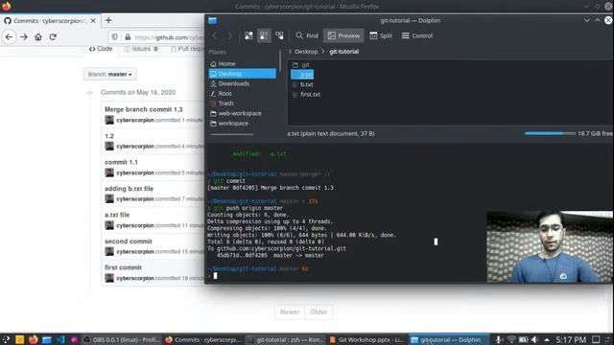Switch Dolphin to Details view mode
This screenshot has height=345, width=614.
(279, 35)
